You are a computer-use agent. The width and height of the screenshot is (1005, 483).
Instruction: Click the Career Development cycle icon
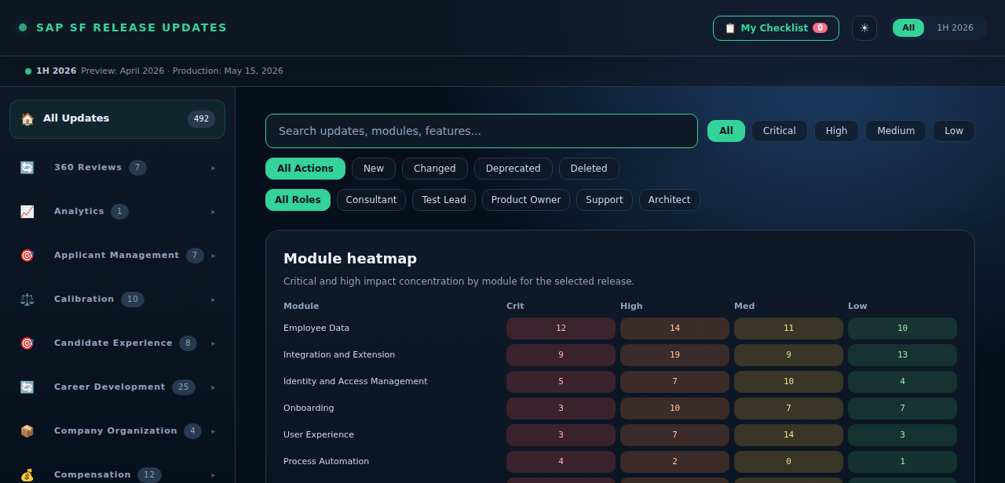coord(27,387)
